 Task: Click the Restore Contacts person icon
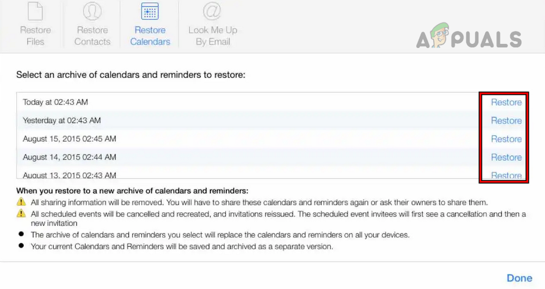click(92, 10)
